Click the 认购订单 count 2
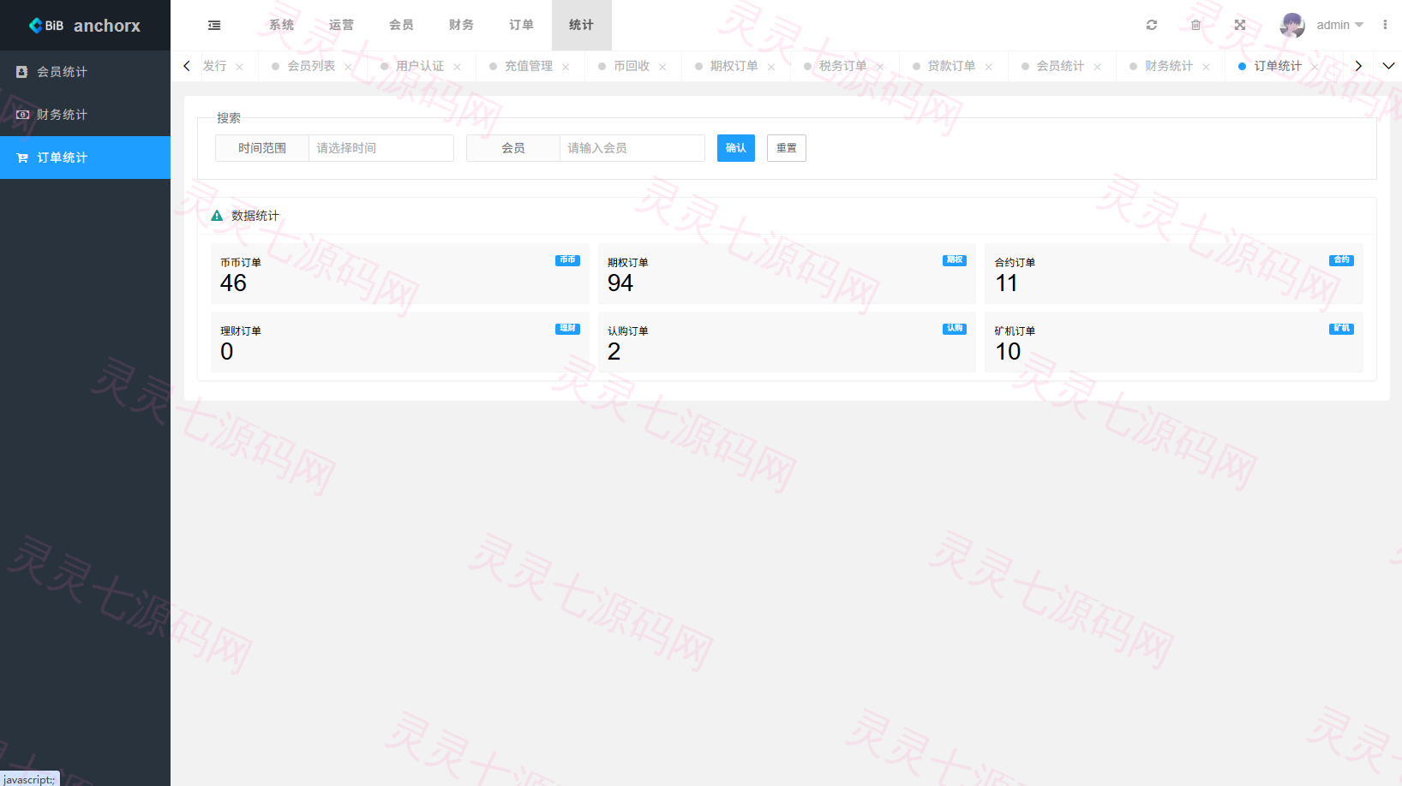Viewport: 1402px width, 786px height. click(x=614, y=352)
